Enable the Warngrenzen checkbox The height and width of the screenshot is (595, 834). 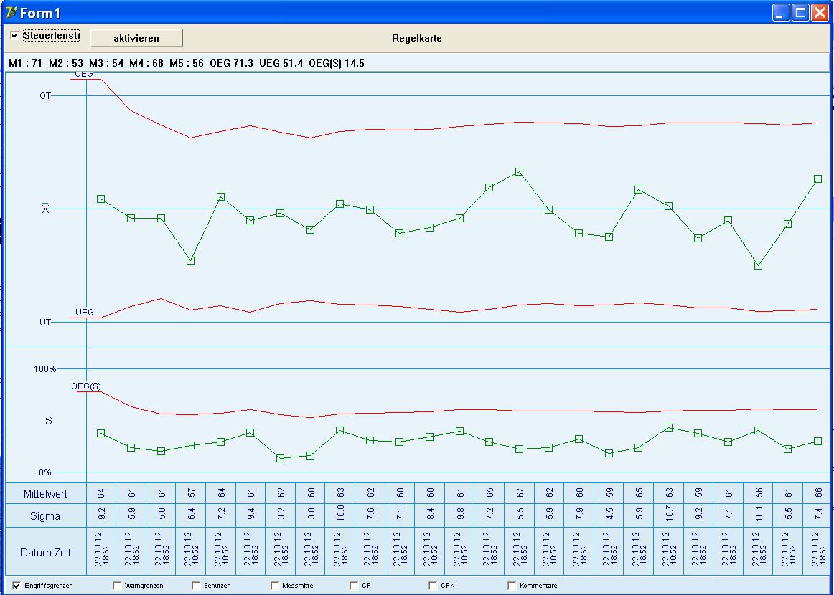(117, 586)
